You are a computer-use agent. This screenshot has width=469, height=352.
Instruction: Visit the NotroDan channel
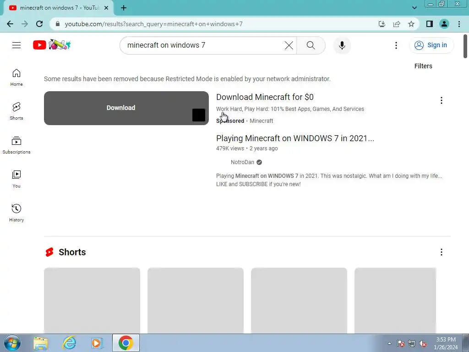242,162
